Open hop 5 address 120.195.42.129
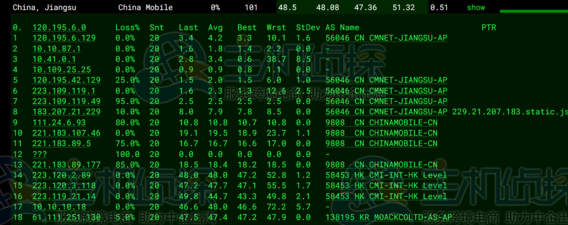Image resolution: width=568 pixels, height=225 pixels. point(66,80)
